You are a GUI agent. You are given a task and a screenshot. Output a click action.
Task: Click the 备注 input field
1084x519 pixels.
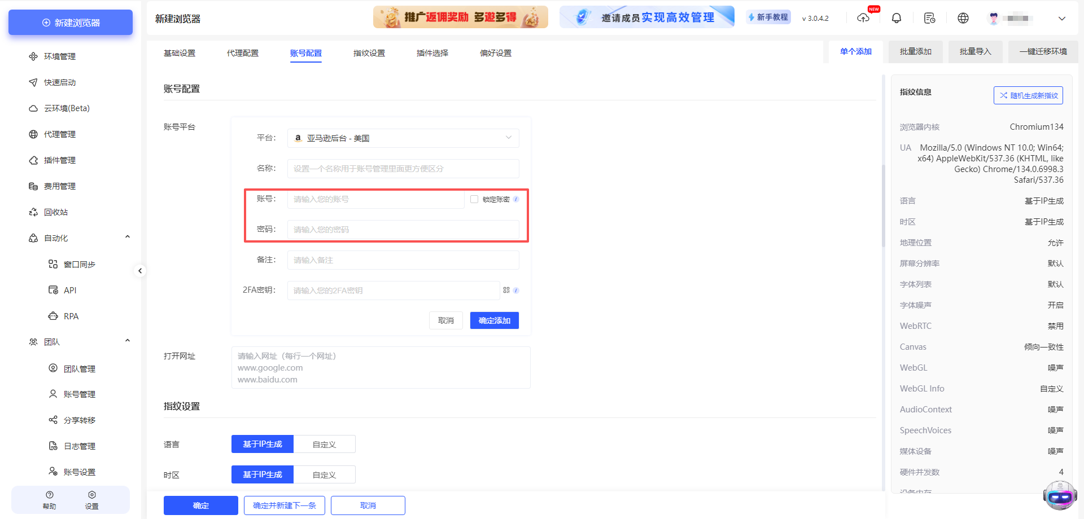(x=403, y=260)
